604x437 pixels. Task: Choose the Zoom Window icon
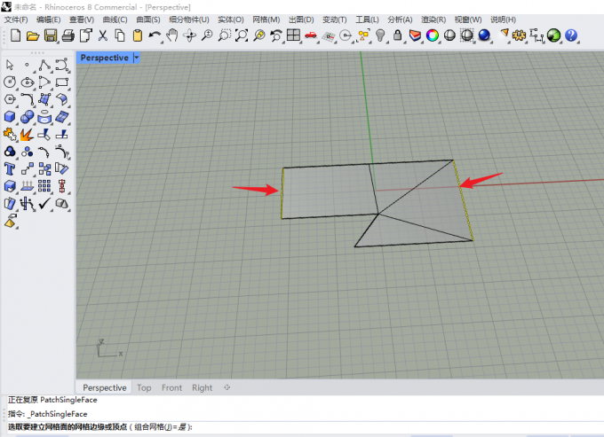(x=224, y=35)
